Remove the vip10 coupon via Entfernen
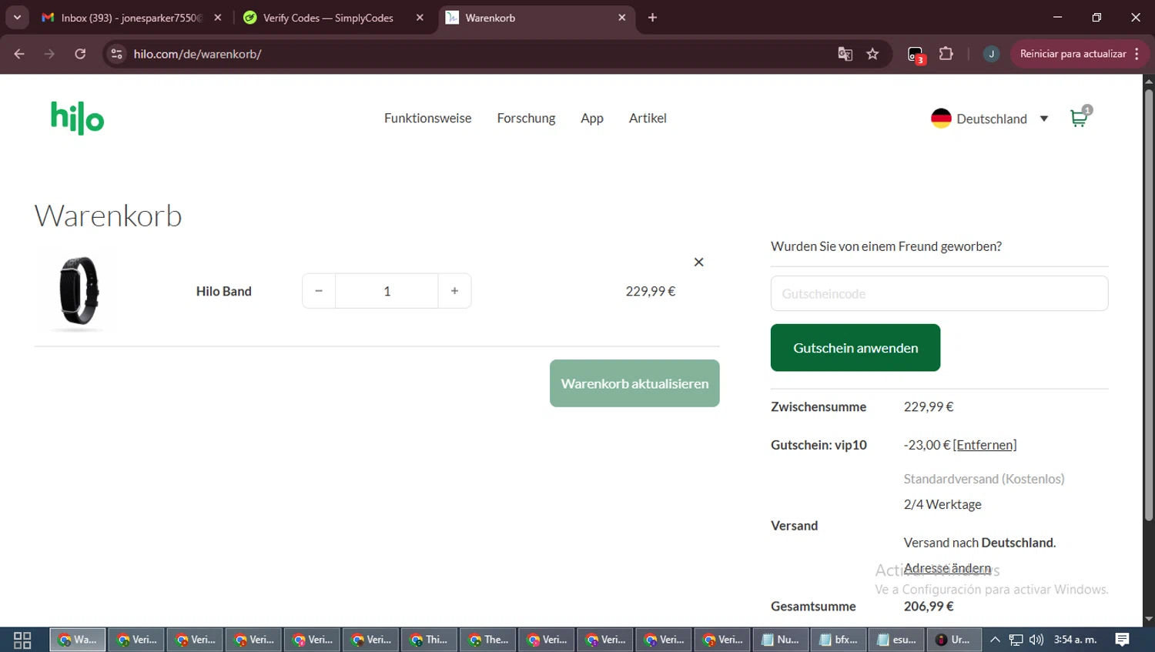 point(985,445)
